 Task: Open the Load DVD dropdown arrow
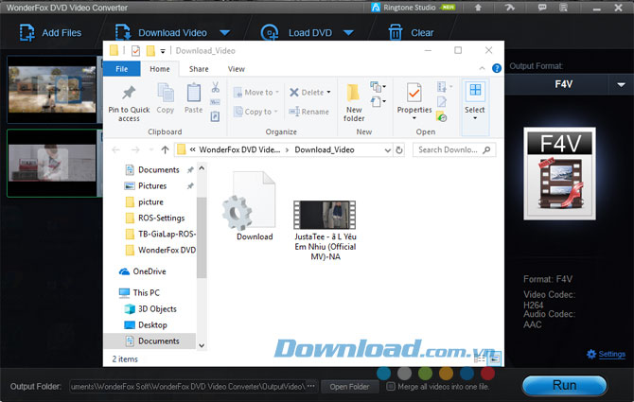point(348,33)
